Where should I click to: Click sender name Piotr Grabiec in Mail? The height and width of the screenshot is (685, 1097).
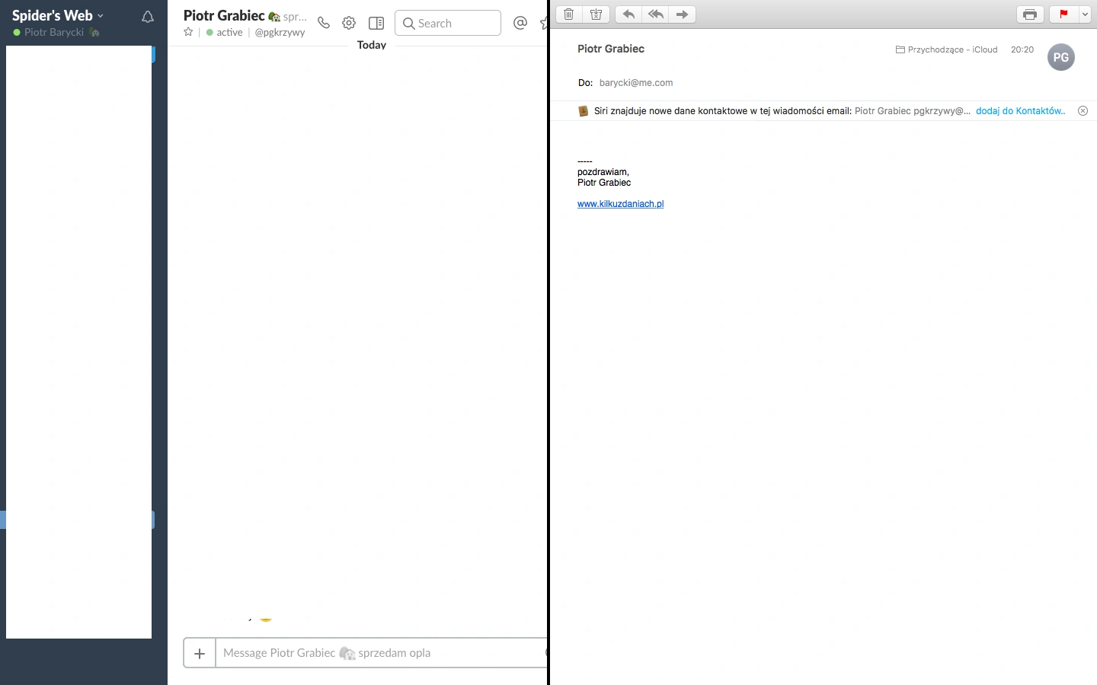click(x=611, y=49)
